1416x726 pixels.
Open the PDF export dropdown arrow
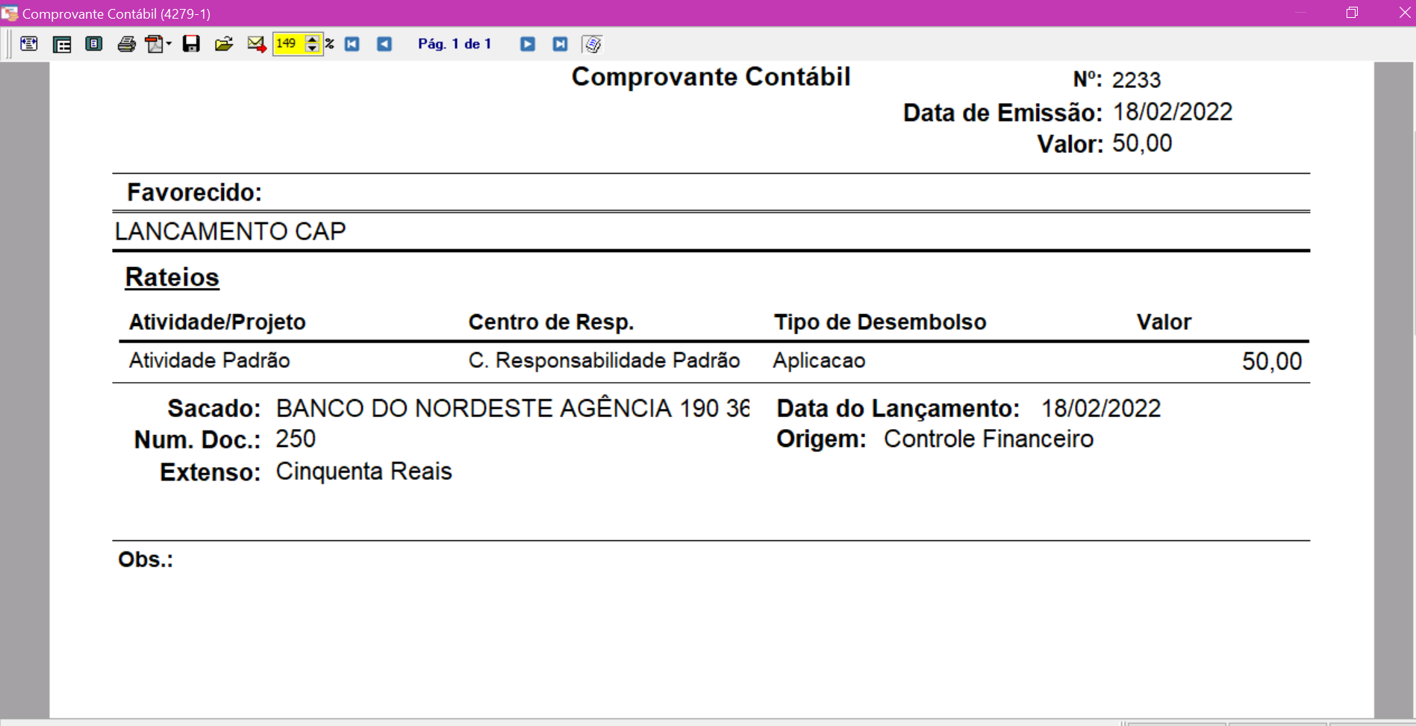point(169,44)
